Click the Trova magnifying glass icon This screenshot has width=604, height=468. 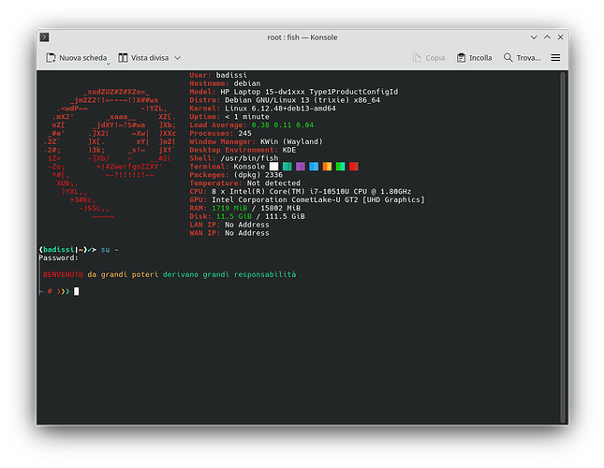pos(508,58)
